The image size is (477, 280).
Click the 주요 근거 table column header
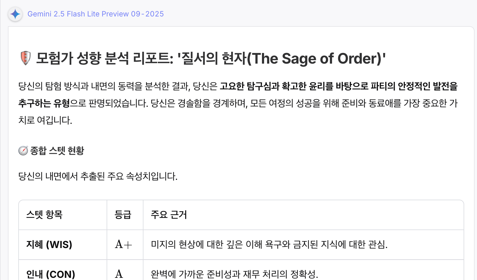(x=169, y=215)
